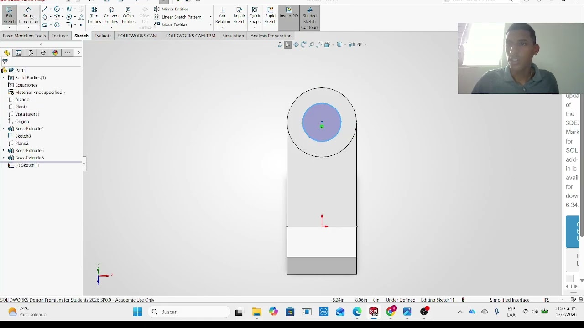Viewport: 584px width, 328px height.
Task: Activate the Trim Entities tool
Action: tap(94, 15)
